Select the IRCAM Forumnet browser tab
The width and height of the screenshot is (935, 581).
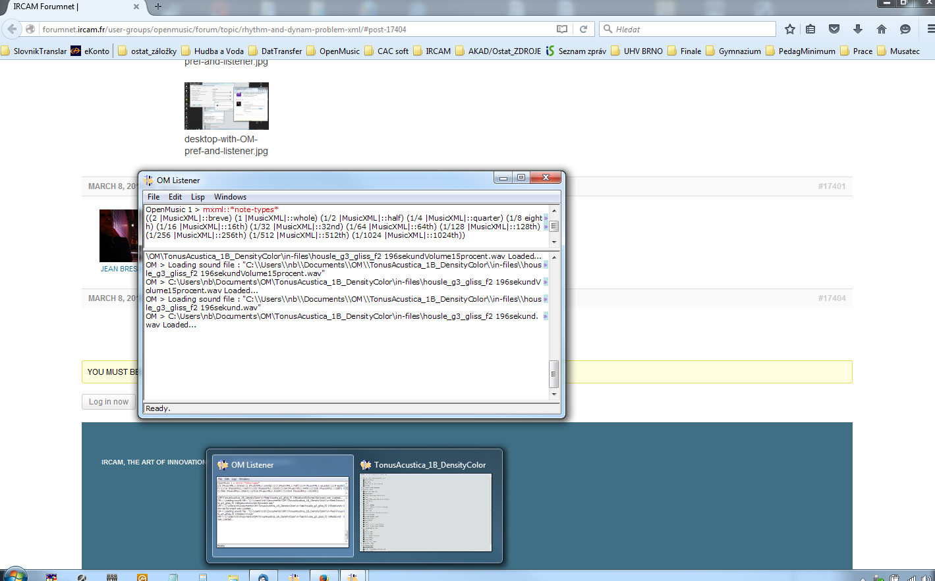pyautogui.click(x=72, y=7)
